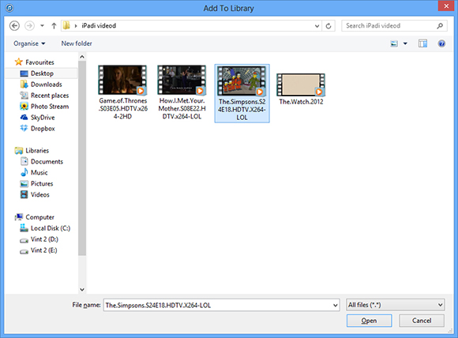Go up one folder level
Screen dimensions: 458x338
54,26
